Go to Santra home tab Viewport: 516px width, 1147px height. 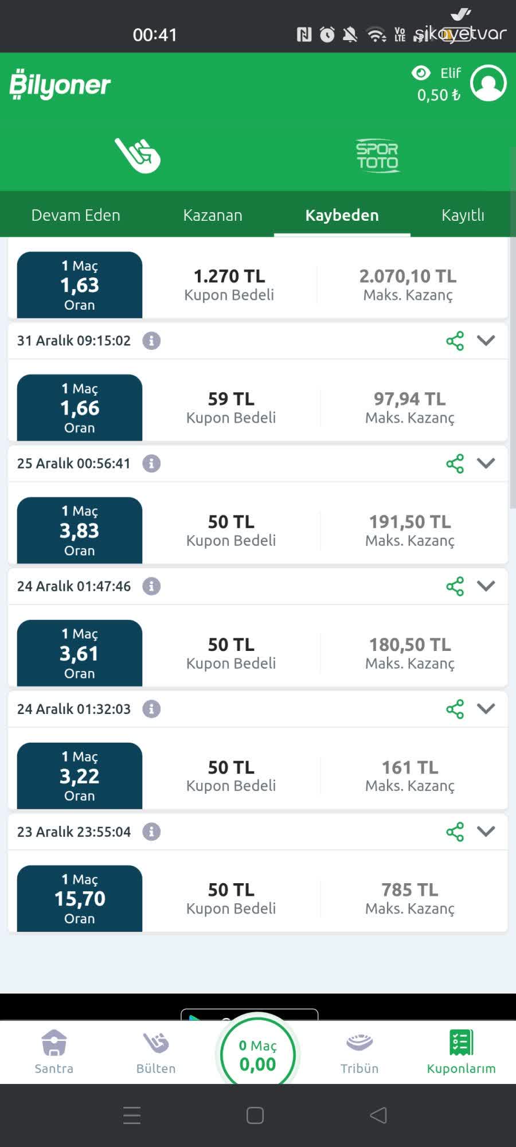[54, 1052]
